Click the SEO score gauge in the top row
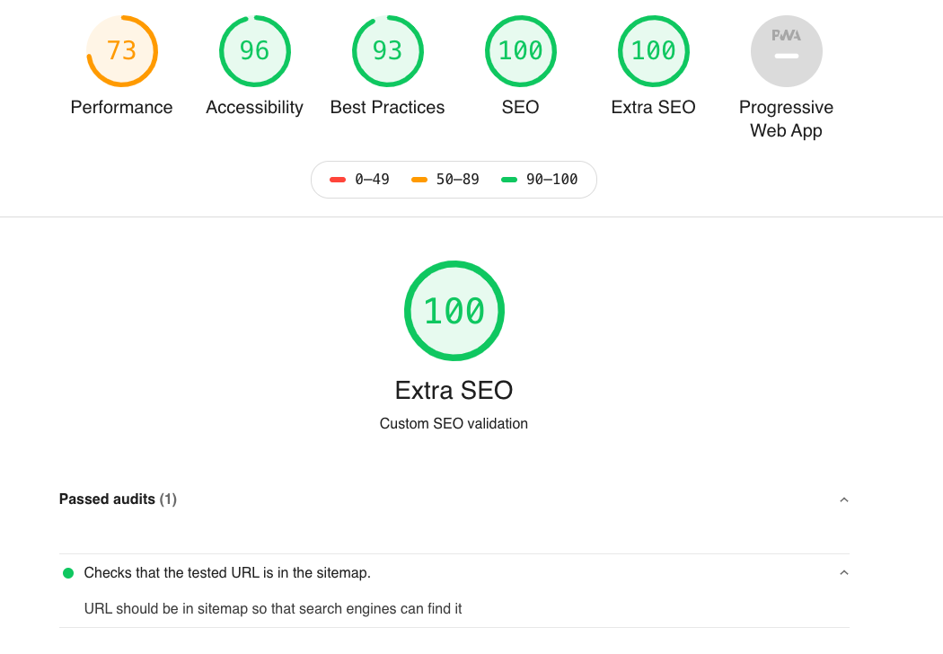 pos(521,51)
